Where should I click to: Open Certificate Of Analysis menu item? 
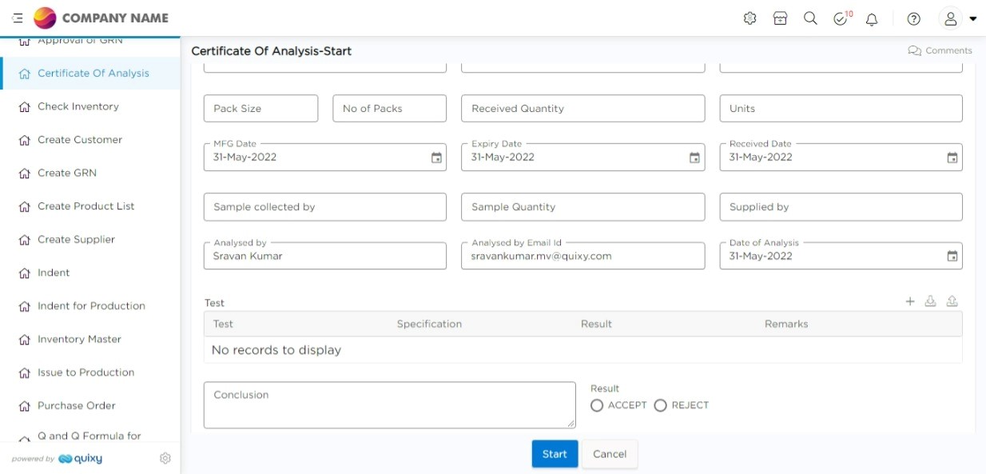pyautogui.click(x=90, y=74)
